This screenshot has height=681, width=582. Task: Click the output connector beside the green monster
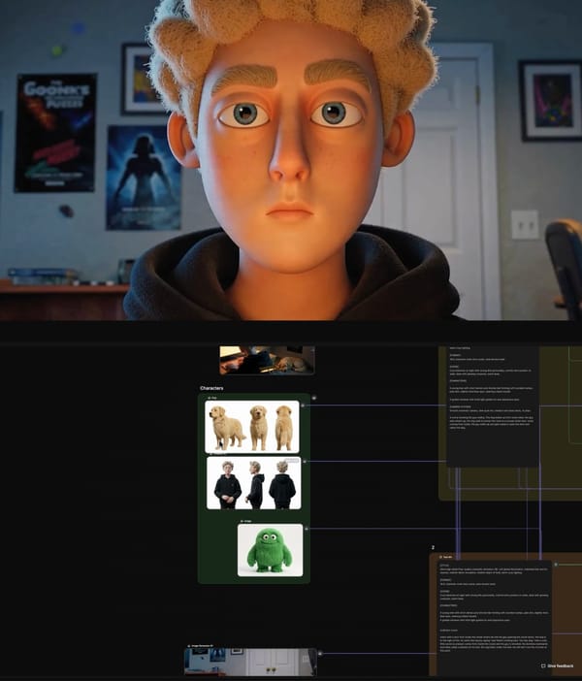(x=307, y=529)
